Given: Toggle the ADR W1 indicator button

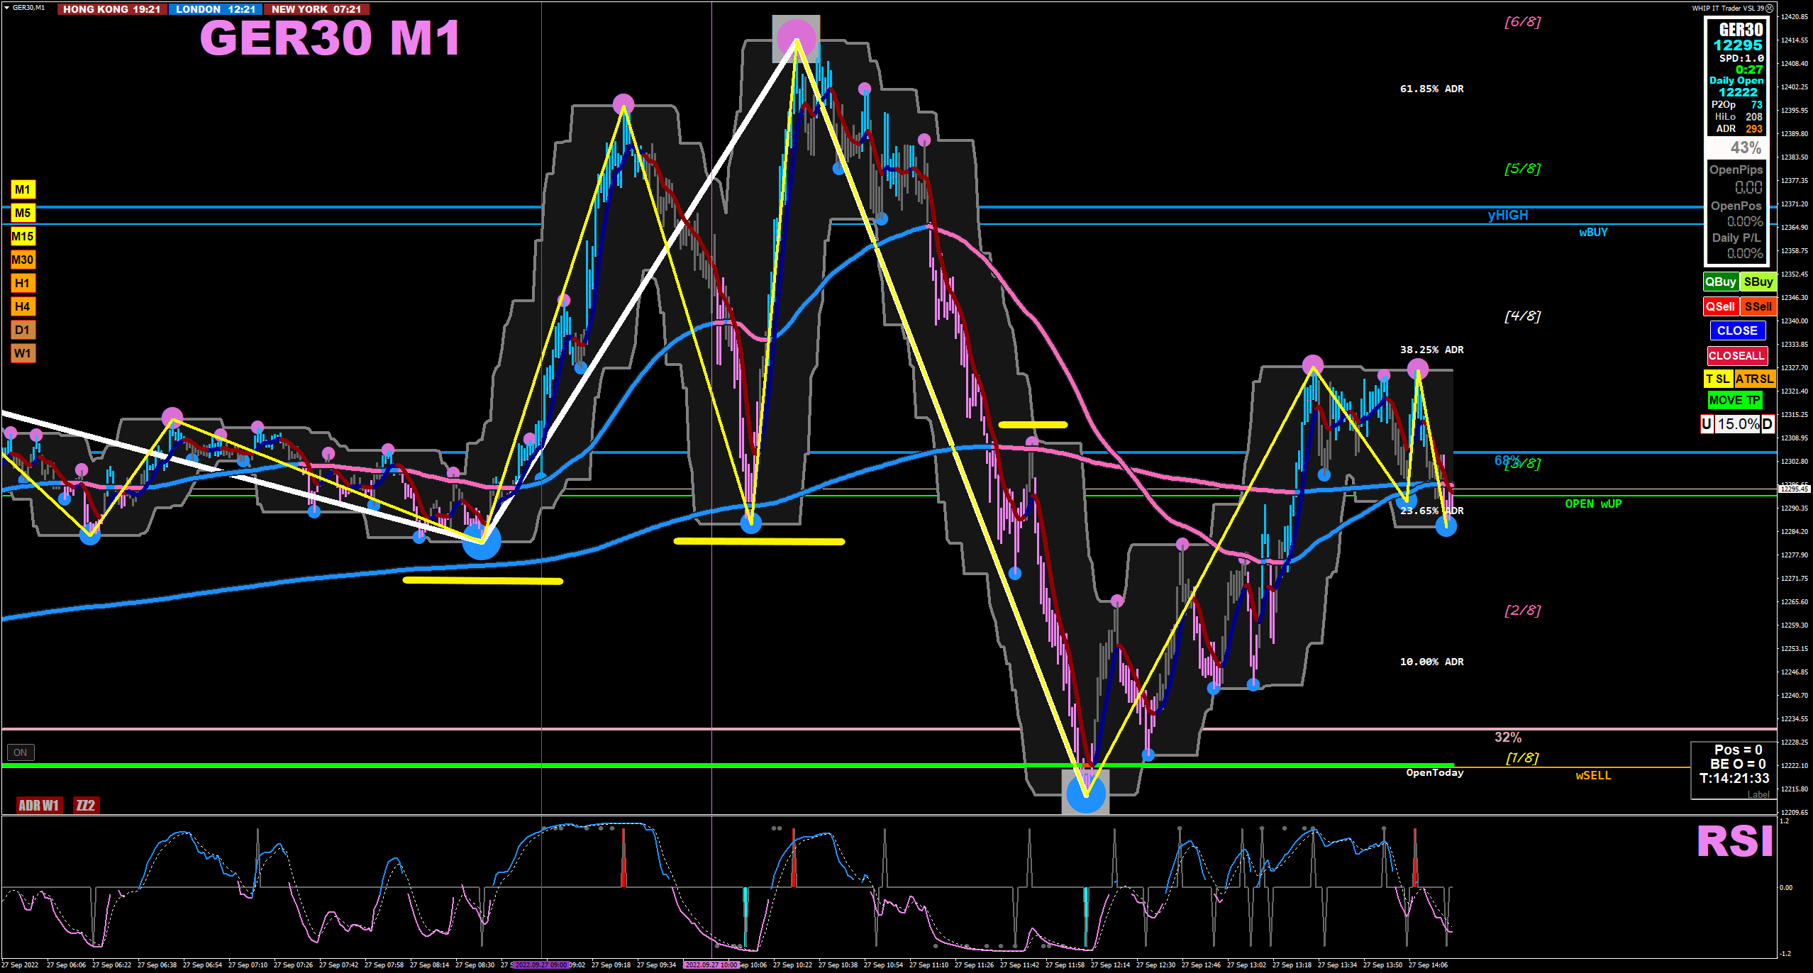Looking at the screenshot, I should point(39,805).
